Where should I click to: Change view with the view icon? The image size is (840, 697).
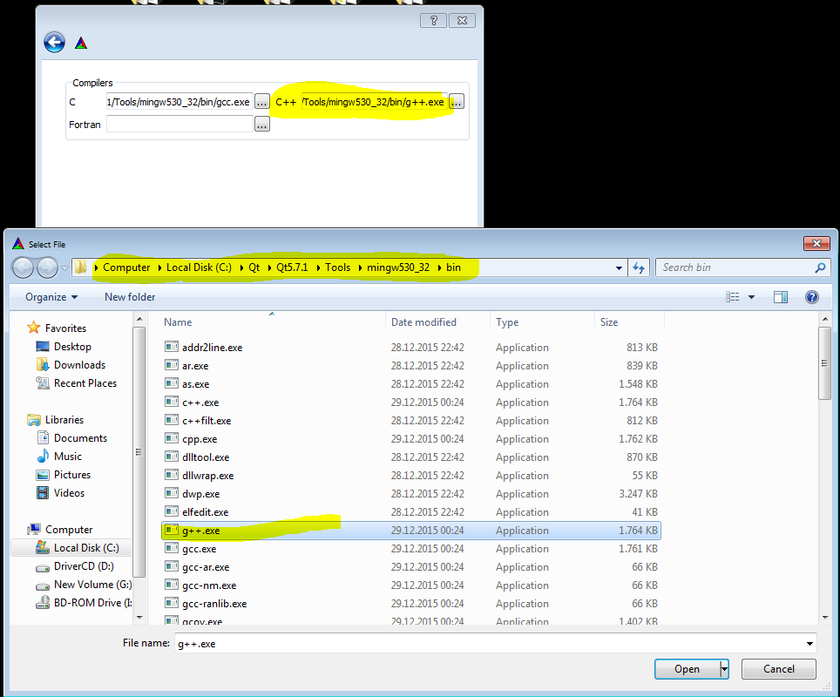732,297
